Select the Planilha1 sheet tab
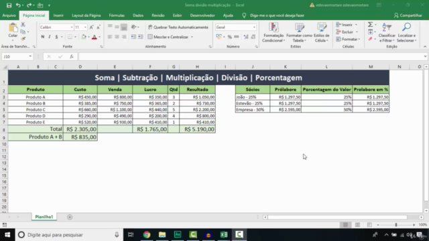429x241 pixels. coord(44,217)
